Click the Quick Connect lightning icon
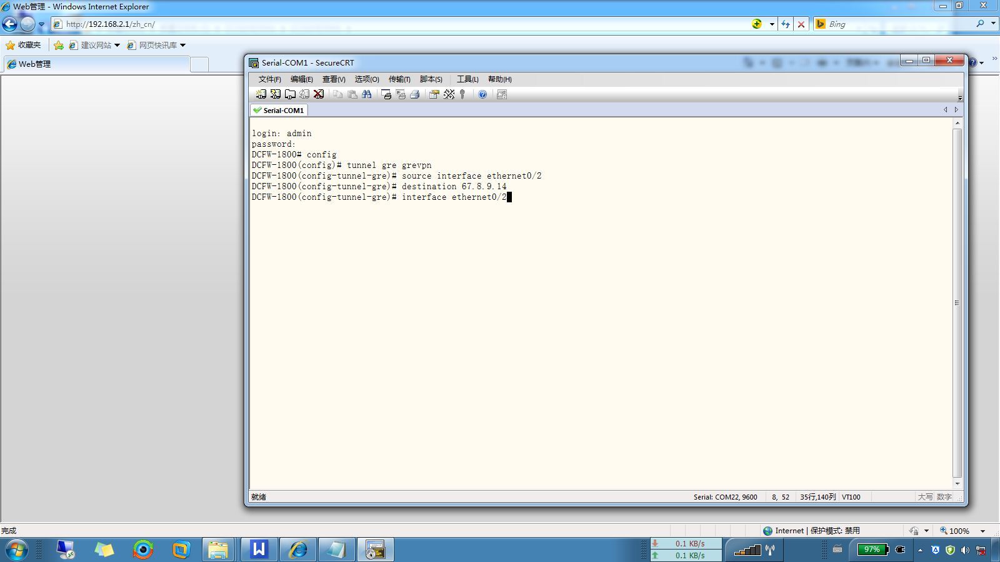The image size is (1000, 562). point(275,94)
